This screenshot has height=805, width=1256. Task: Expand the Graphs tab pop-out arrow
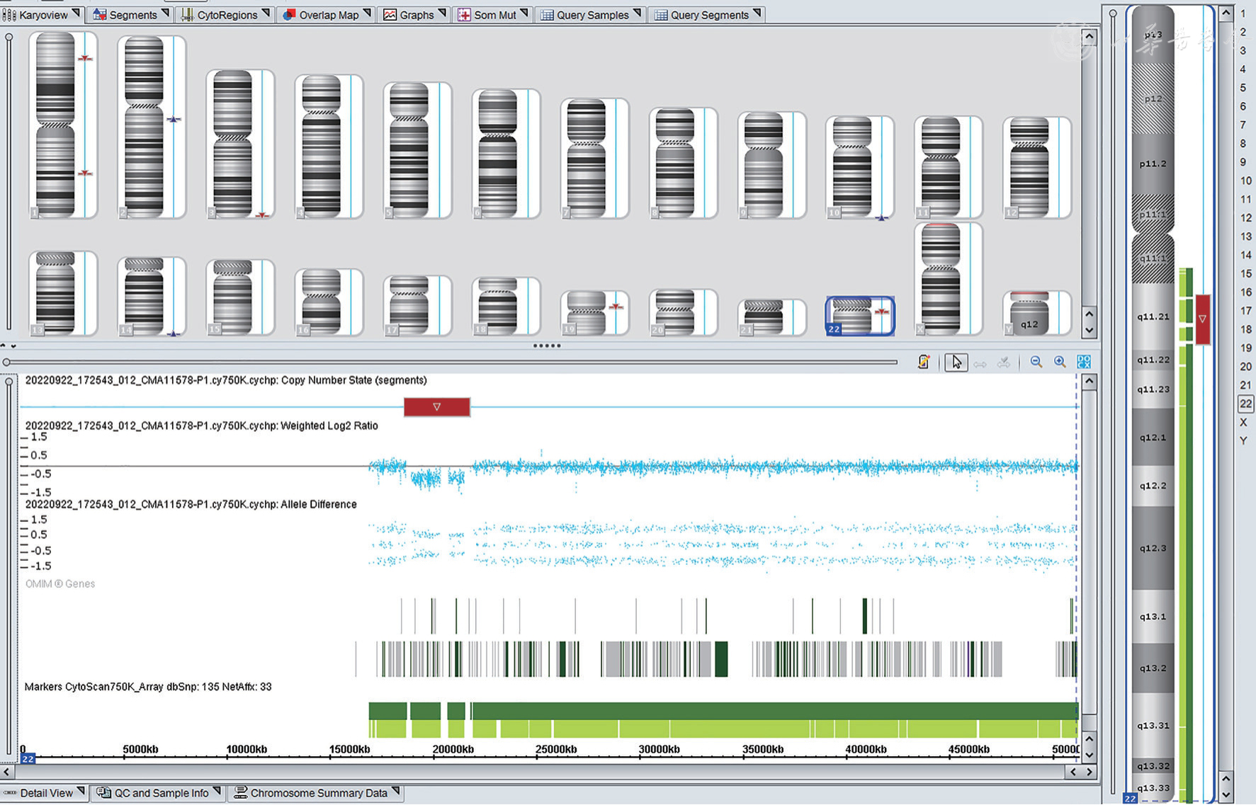pyautogui.click(x=442, y=13)
